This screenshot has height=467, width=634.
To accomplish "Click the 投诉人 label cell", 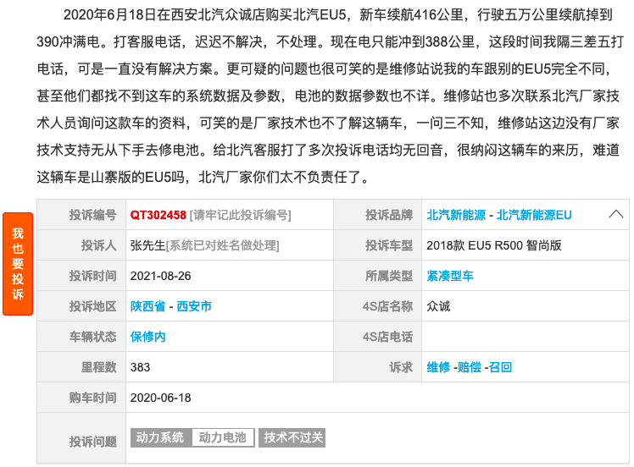I will click(81, 245).
